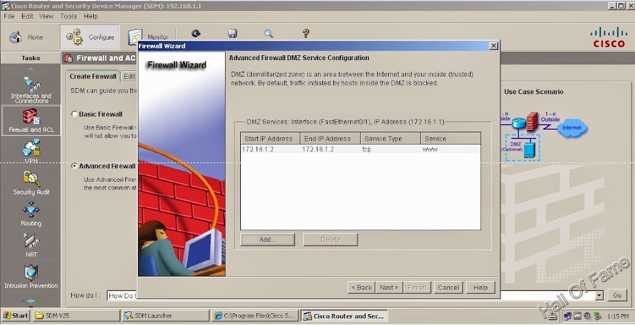
Task: Click the question mark Help toolbar icon
Action: click(306, 33)
